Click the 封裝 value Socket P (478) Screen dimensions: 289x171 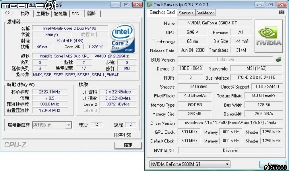tap(70, 41)
